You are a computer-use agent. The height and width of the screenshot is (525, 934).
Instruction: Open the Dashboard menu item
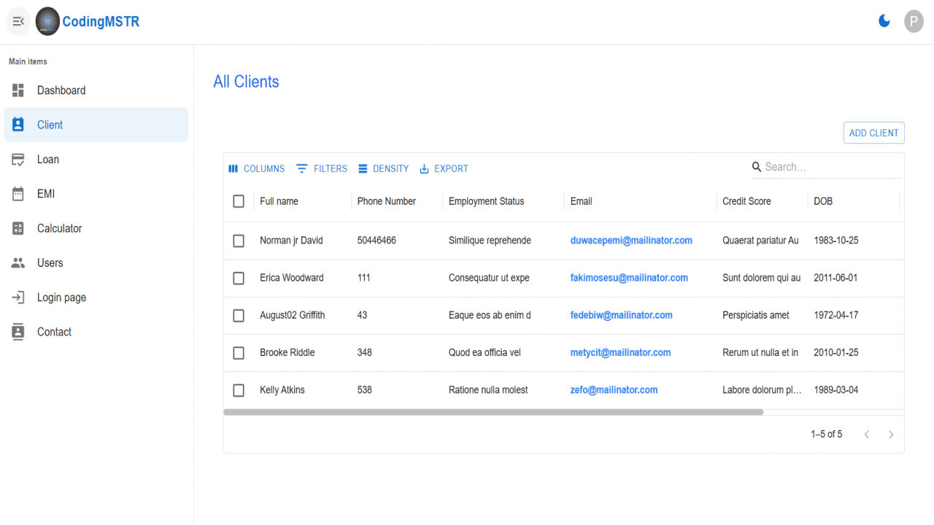point(96,90)
